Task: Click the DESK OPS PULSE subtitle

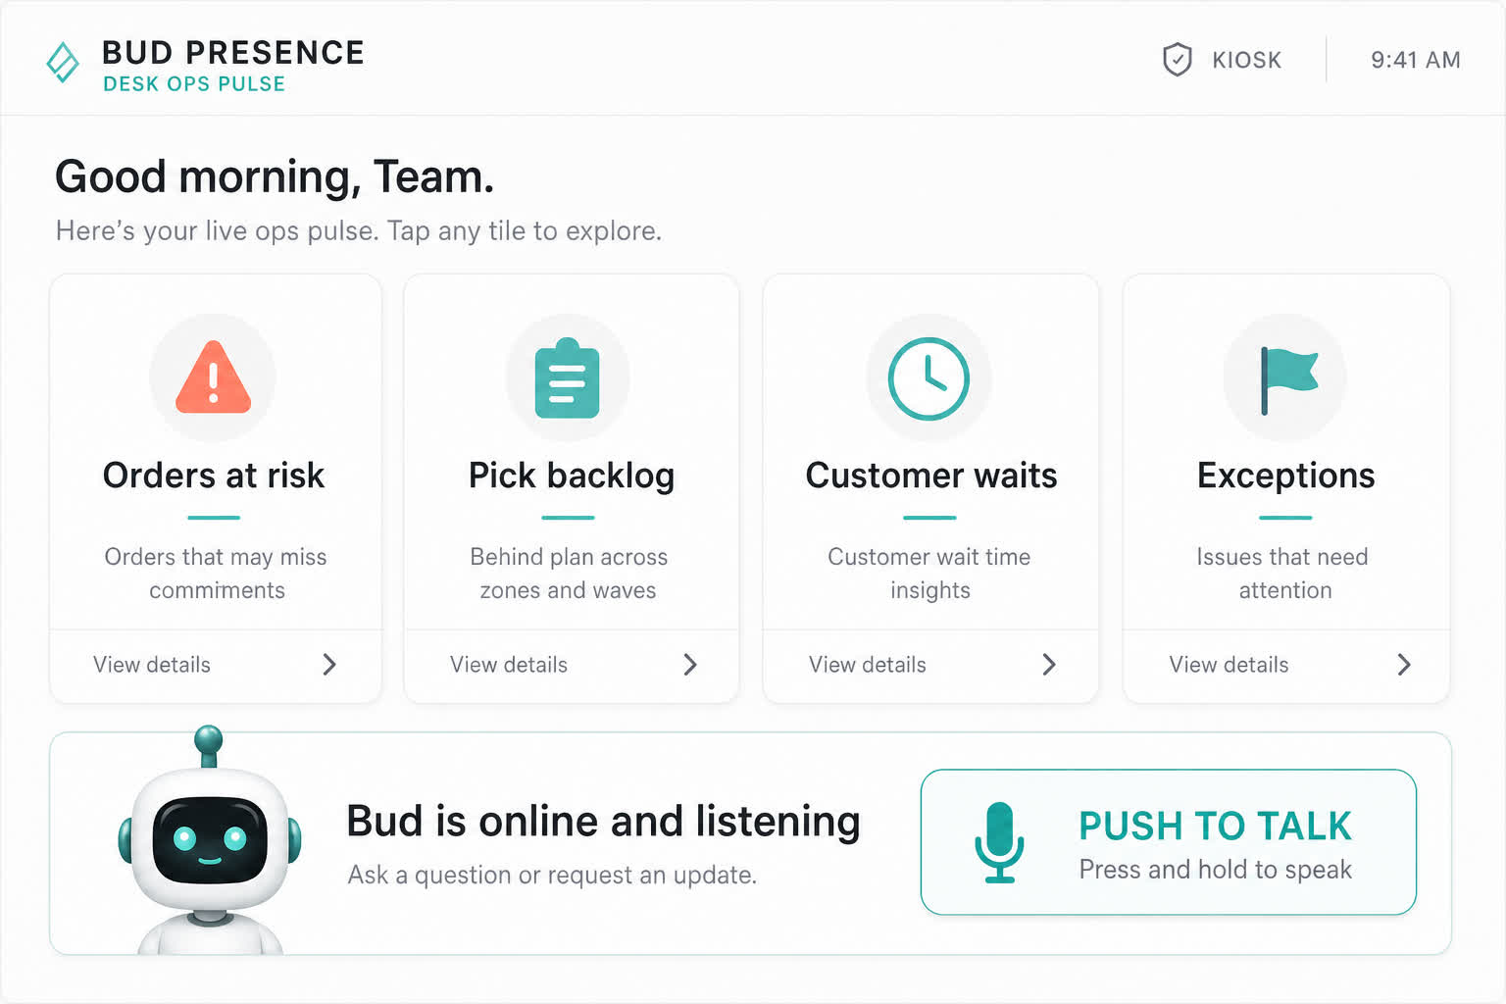Action: (x=194, y=84)
